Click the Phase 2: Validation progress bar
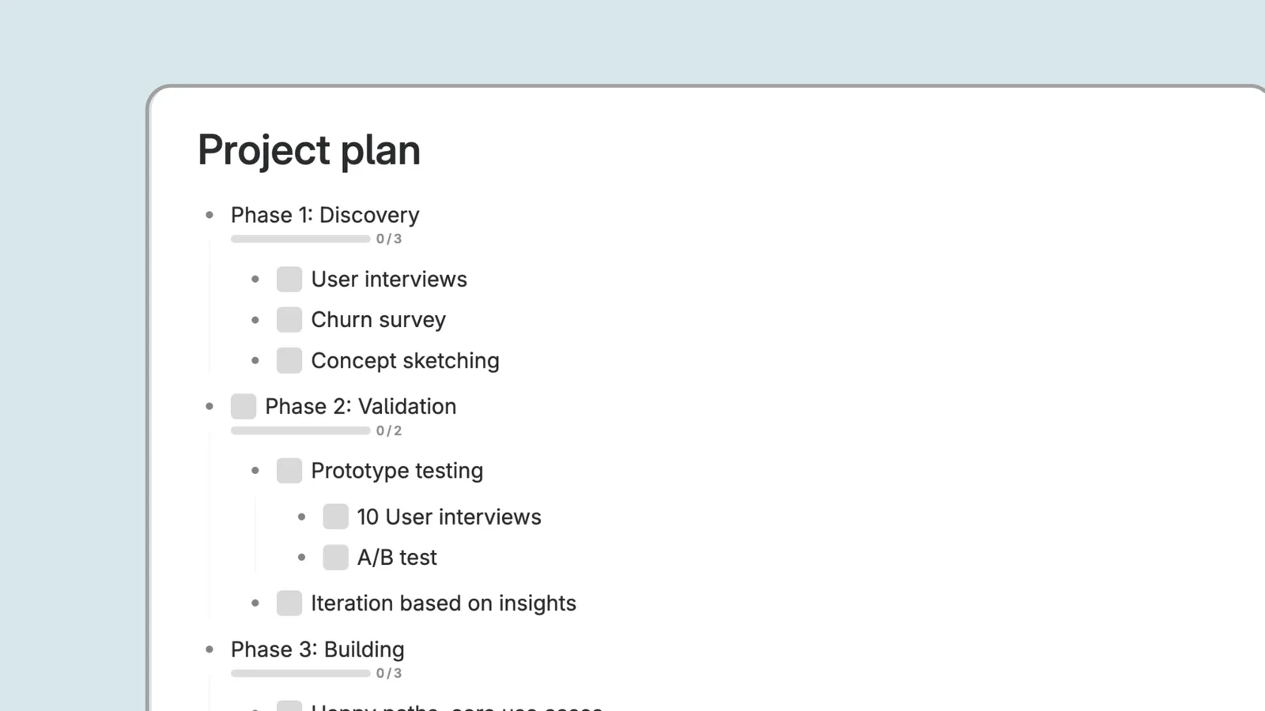The width and height of the screenshot is (1265, 711). (x=300, y=430)
